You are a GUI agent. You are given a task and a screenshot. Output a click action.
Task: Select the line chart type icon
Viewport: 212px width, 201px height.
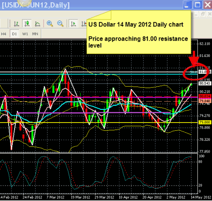[37, 24]
